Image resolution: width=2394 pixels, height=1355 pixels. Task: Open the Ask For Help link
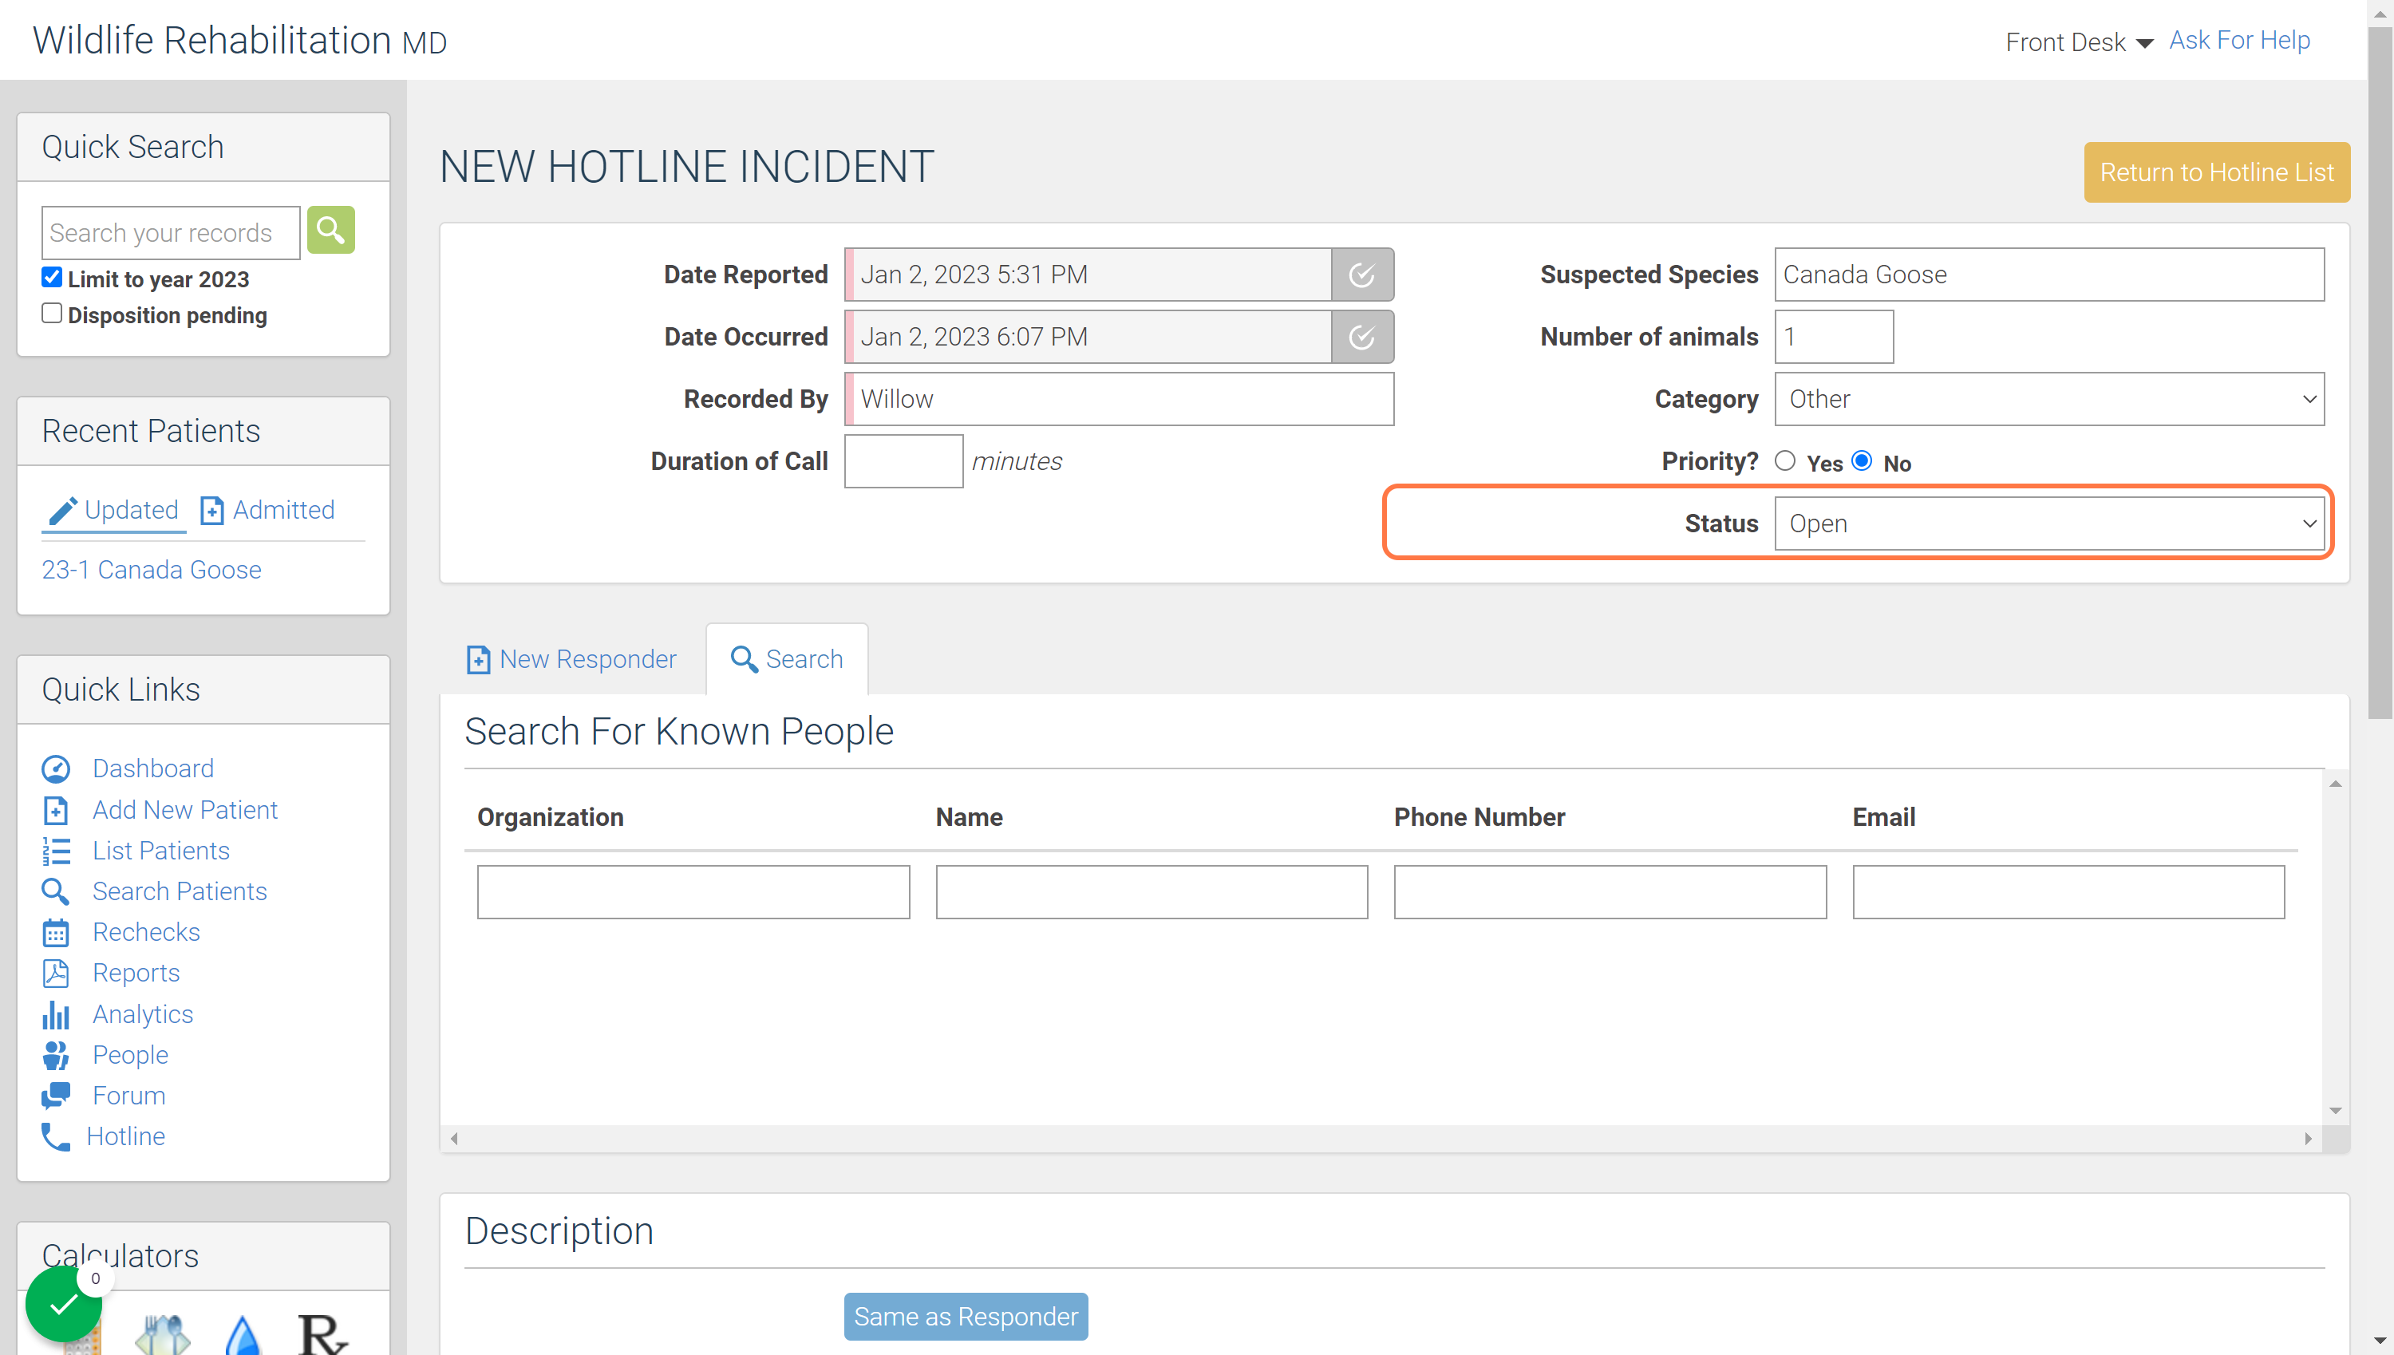coord(2239,40)
